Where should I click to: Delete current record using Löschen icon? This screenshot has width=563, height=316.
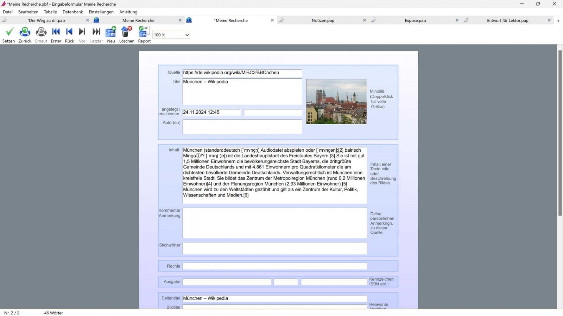pyautogui.click(x=126, y=32)
